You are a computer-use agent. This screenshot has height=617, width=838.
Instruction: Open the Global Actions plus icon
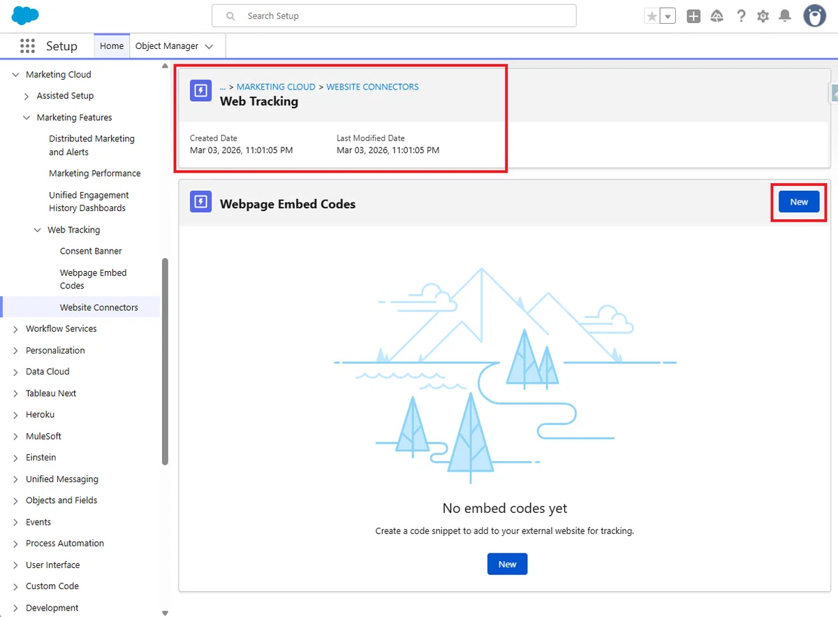click(693, 16)
